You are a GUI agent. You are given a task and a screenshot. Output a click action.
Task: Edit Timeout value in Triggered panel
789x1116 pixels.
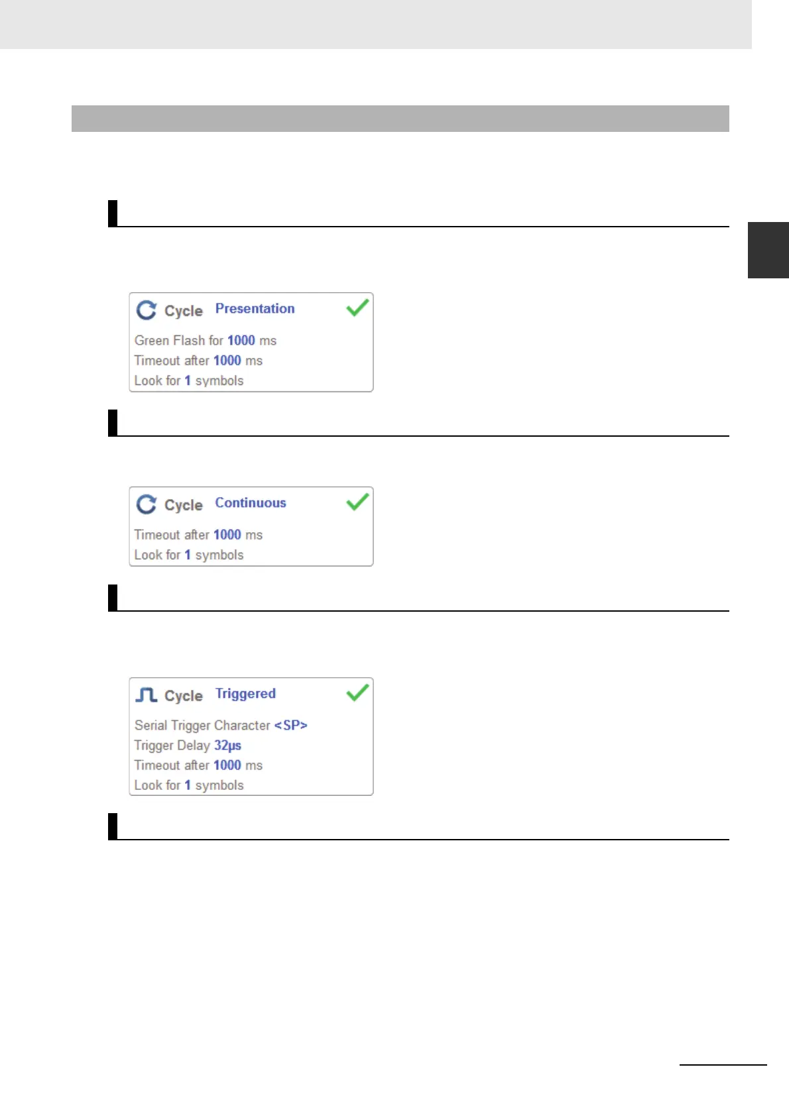[x=227, y=765]
